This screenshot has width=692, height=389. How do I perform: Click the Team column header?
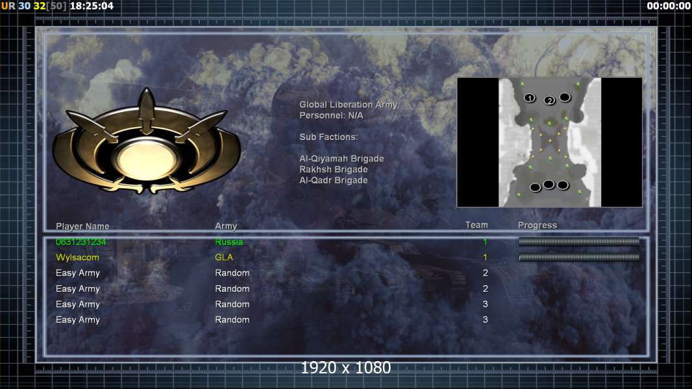pyautogui.click(x=476, y=225)
